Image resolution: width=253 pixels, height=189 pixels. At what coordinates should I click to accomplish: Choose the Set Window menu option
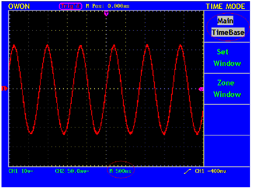pos(227,58)
